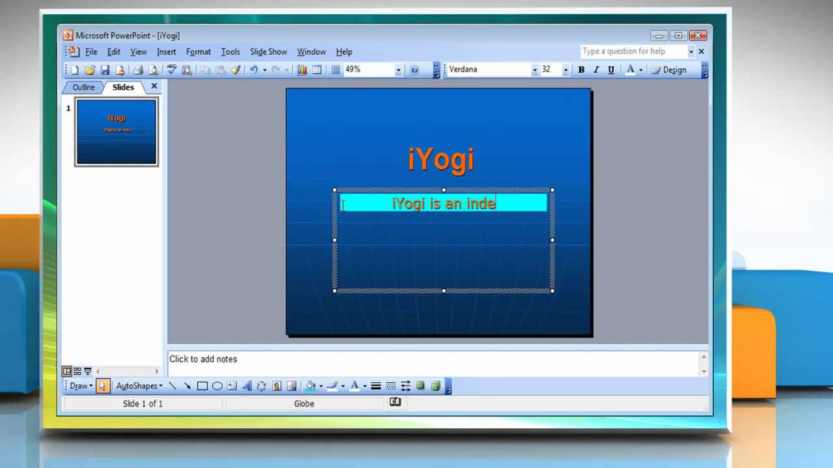Click the Select Objects pointer tool

point(103,386)
